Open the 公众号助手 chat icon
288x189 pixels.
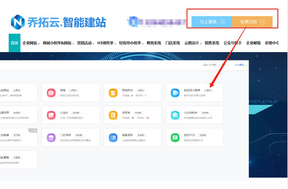click(x=175, y=115)
